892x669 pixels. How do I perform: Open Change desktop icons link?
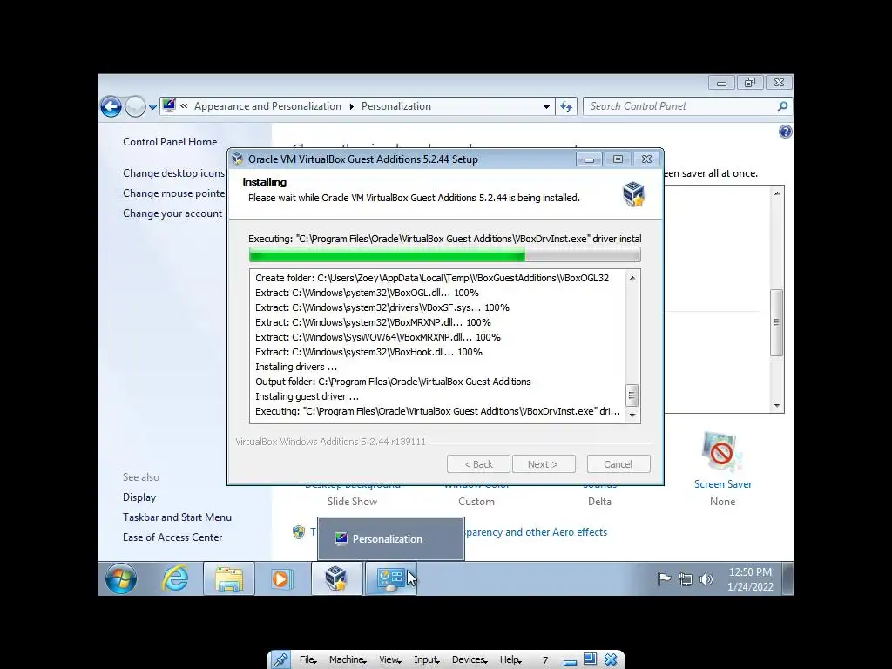pyautogui.click(x=173, y=173)
